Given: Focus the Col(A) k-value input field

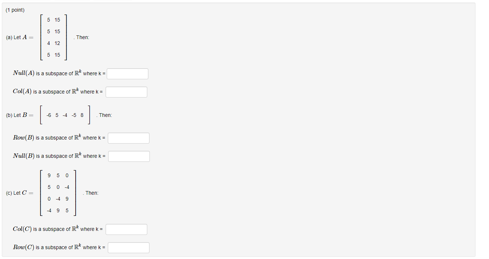Looking at the screenshot, I should click(x=126, y=92).
